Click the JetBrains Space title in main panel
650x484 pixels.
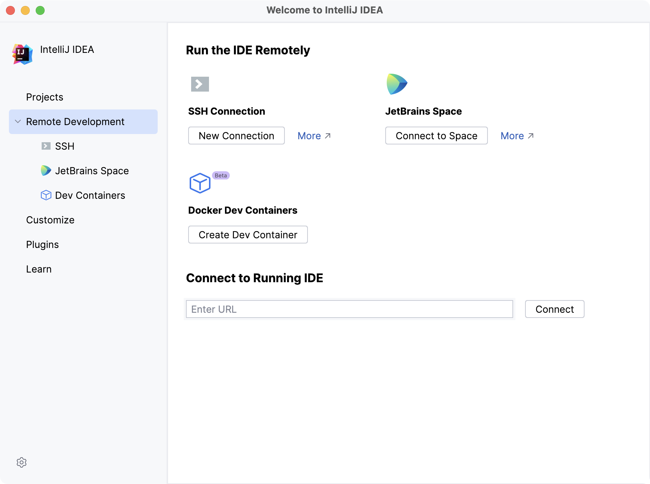coord(424,111)
